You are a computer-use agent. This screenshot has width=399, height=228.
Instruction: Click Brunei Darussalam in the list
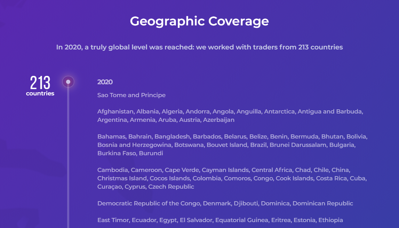(298, 145)
